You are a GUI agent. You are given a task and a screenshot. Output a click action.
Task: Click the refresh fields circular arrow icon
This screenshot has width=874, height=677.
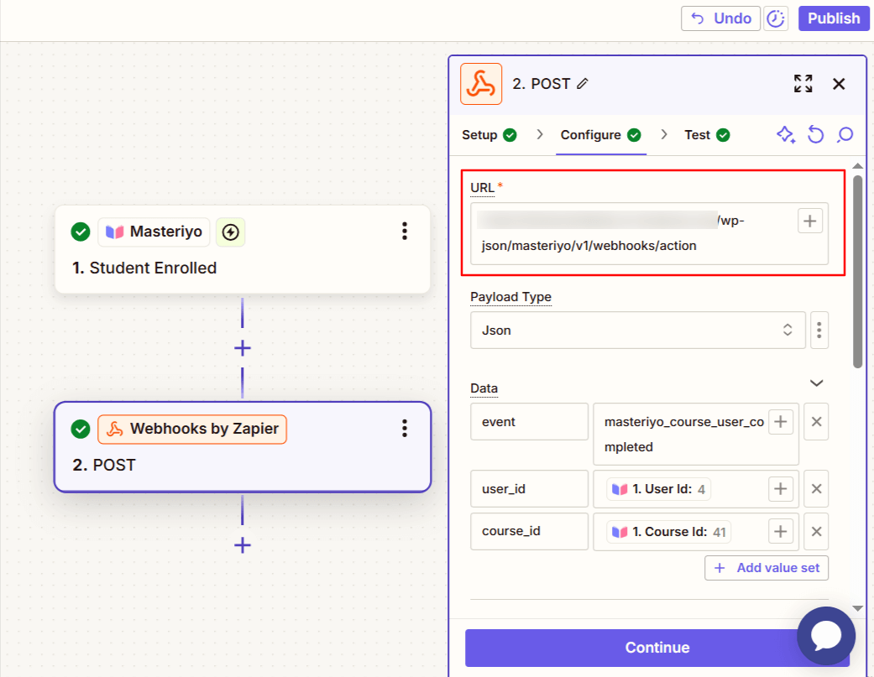click(x=815, y=135)
